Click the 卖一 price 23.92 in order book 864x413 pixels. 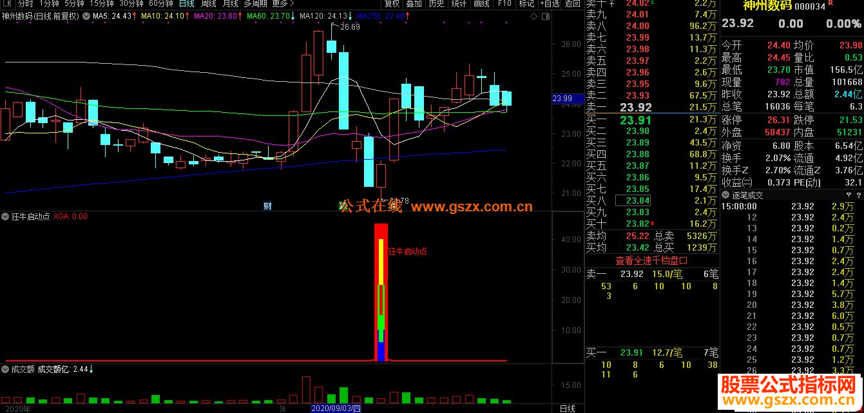[x=636, y=108]
